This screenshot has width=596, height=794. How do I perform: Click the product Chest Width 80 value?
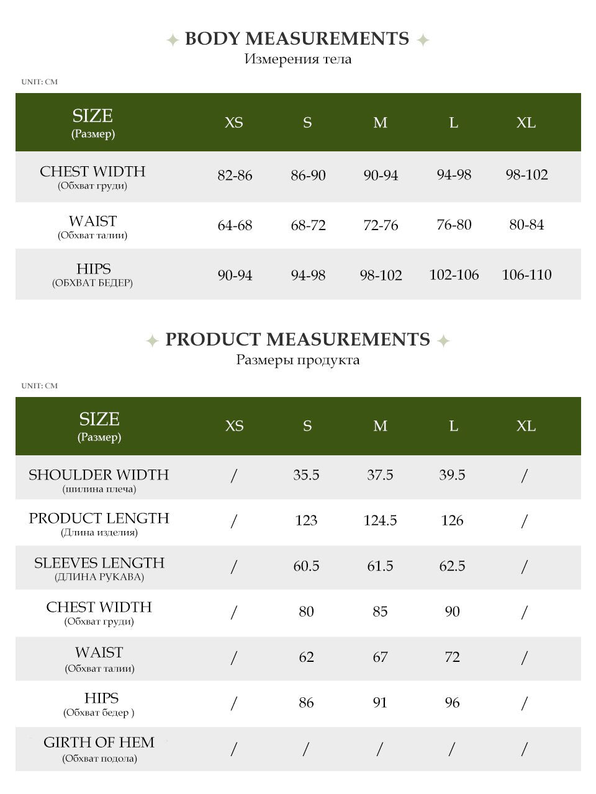click(x=306, y=612)
